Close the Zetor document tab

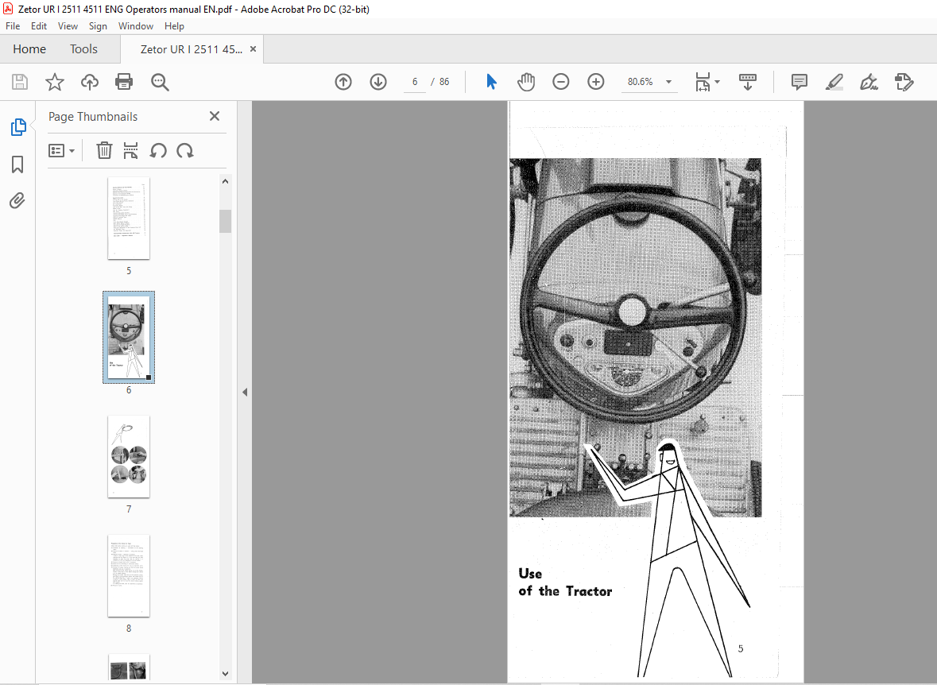(253, 49)
